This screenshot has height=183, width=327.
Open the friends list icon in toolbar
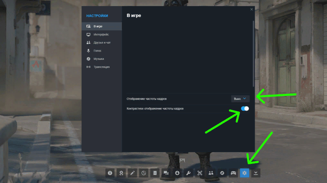click(x=211, y=173)
